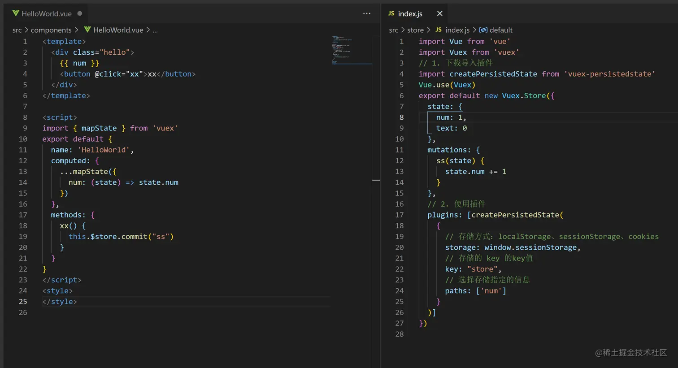Click the index.js breadcrumb item
Screen dimensions: 678x368
click(457, 30)
